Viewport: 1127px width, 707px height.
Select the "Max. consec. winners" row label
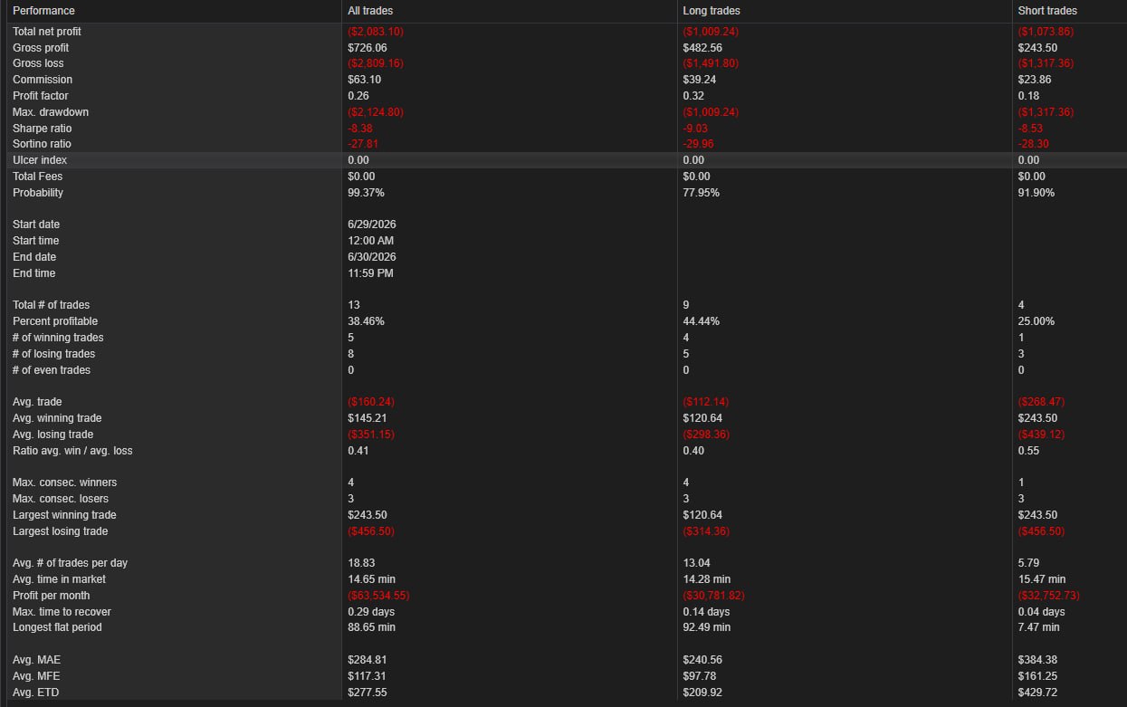coord(64,482)
